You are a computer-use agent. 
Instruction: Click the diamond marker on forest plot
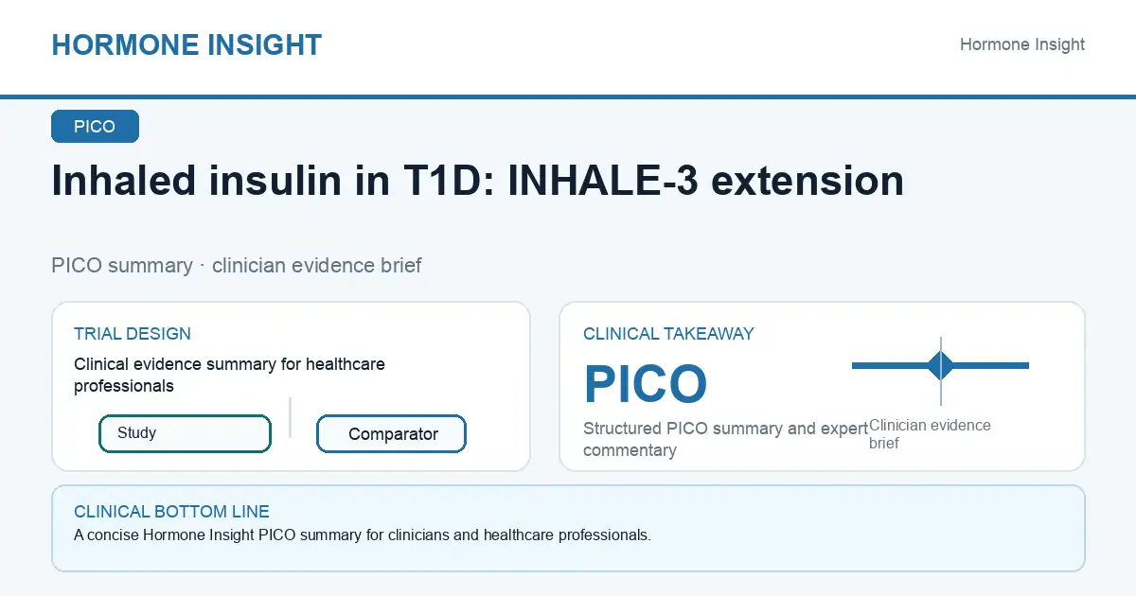(941, 365)
